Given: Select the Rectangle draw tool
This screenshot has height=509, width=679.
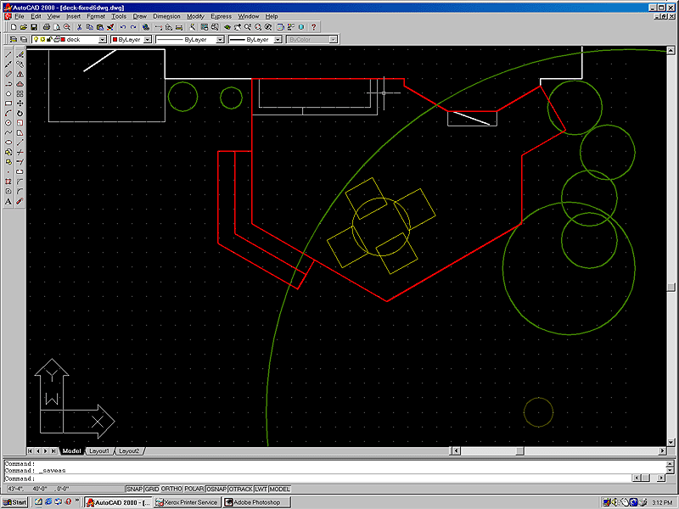Looking at the screenshot, I should pos(8,103).
